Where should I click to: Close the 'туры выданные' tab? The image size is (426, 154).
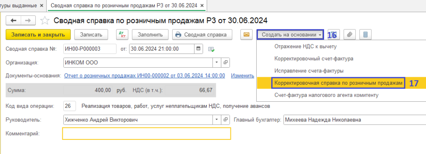click(x=41, y=5)
